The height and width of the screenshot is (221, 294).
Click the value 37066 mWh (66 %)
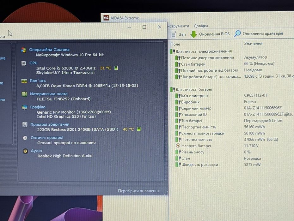point(261,140)
